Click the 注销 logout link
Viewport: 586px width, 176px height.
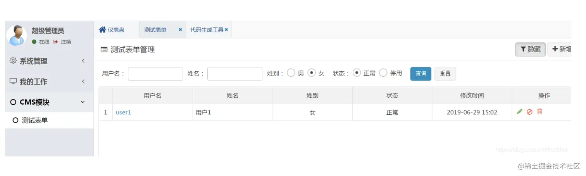coord(62,42)
